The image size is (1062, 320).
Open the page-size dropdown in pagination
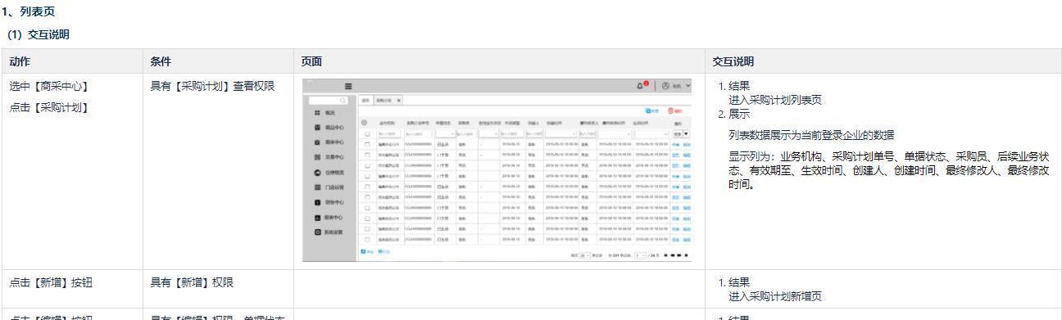584,255
